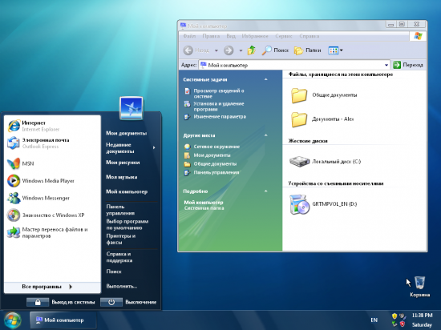Image resolution: width=441 pixels, height=330 pixels.
Task: Open the Forward button history dropdown arrow
Action: coord(241,50)
